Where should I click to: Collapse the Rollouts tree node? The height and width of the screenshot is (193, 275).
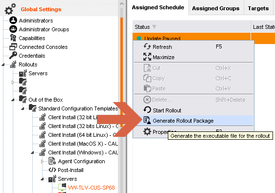[x=3, y=65]
